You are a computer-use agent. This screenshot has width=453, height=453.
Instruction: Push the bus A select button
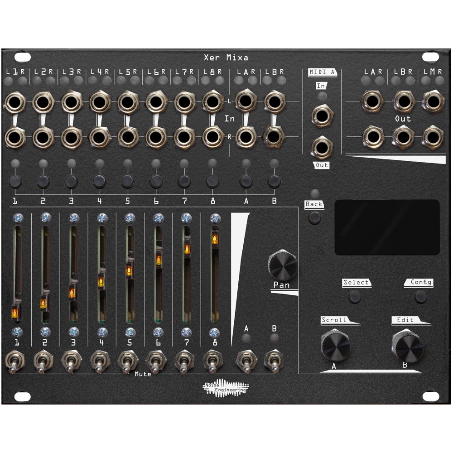point(246,182)
